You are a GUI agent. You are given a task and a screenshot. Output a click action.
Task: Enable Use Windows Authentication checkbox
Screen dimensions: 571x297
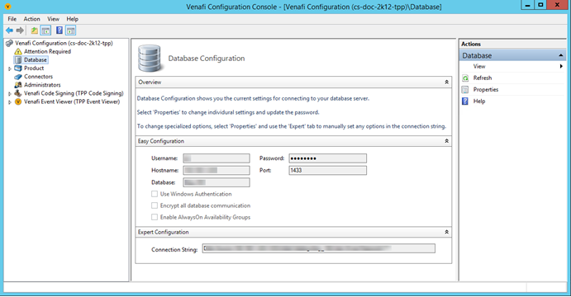pos(155,194)
